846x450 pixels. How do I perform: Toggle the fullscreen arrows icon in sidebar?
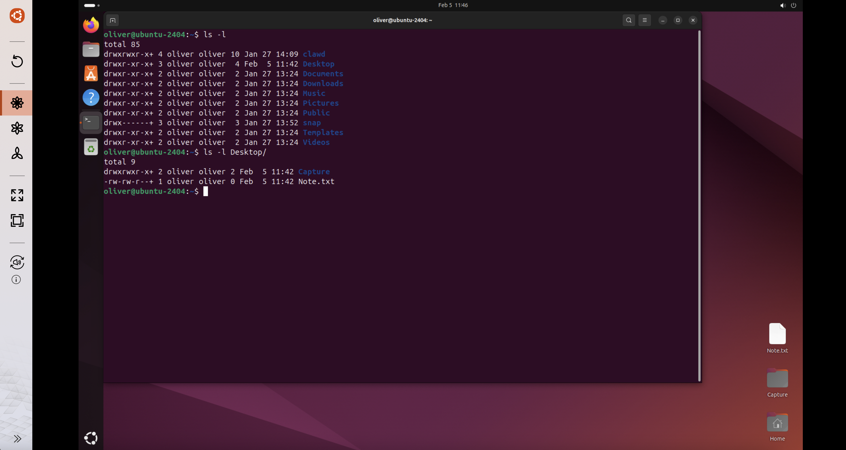pyautogui.click(x=17, y=195)
